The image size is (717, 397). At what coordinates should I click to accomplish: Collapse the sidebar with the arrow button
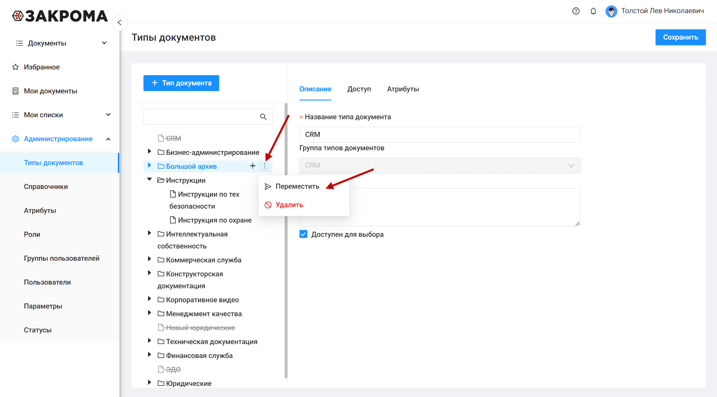click(120, 23)
